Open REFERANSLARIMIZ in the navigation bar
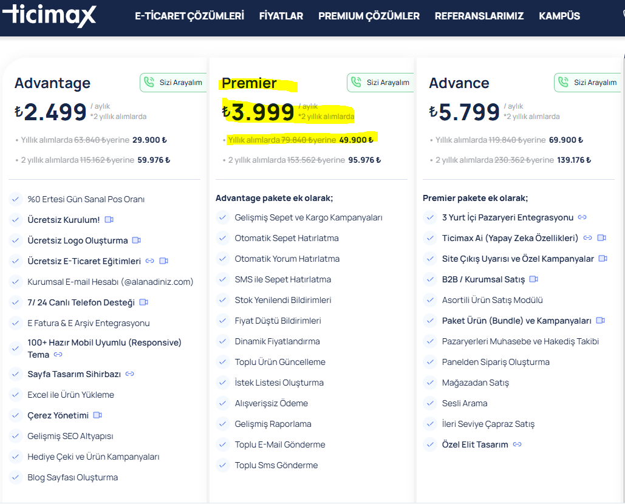This screenshot has height=504, width=625. tap(479, 16)
